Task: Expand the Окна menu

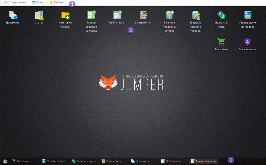Action: click(38, 2)
